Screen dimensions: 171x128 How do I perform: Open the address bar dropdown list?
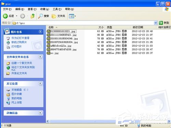coord(156,23)
